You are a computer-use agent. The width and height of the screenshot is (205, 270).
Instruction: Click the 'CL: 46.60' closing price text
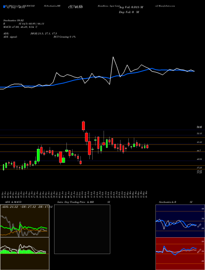click(x=75, y=7)
